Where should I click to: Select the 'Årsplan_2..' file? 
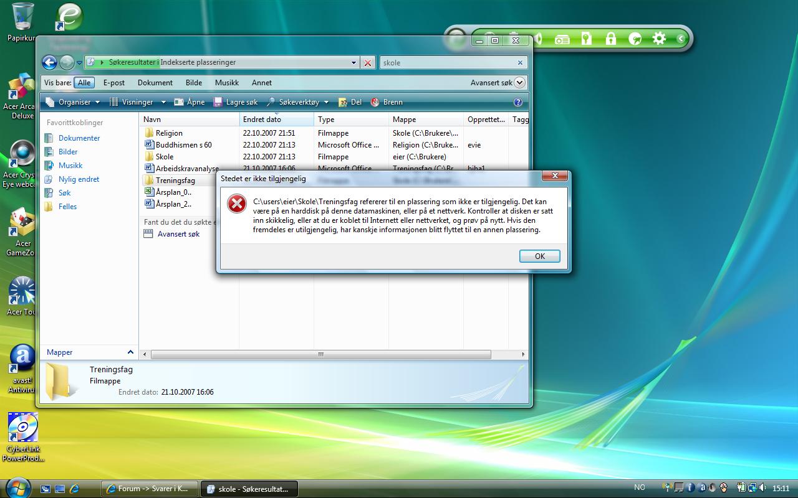pos(173,204)
